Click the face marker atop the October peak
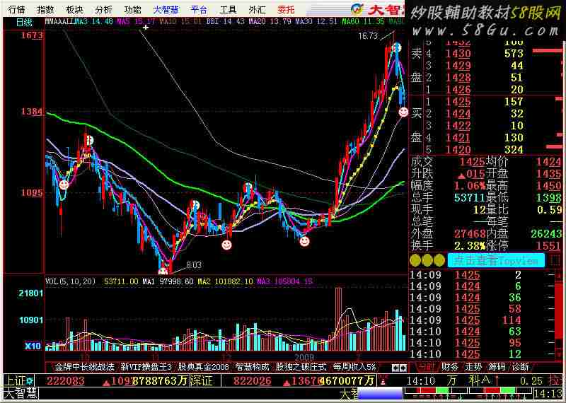Viewport: 566px width, 403px height. point(89,141)
